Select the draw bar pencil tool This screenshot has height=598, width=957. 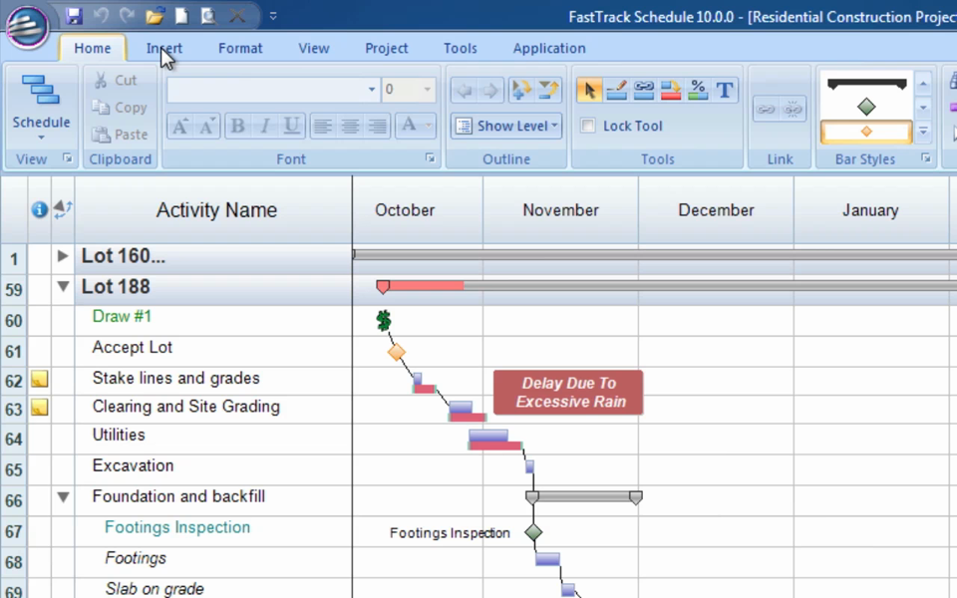616,91
